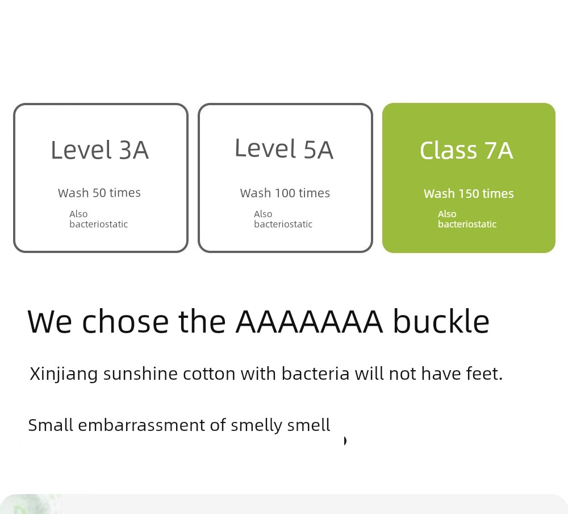Click the 'Level 3A' heading text
This screenshot has height=514, width=568.
pos(99,150)
